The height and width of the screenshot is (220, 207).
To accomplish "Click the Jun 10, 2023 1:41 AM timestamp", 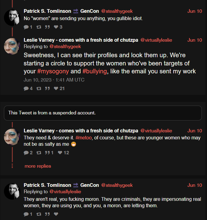I will (54, 80).
